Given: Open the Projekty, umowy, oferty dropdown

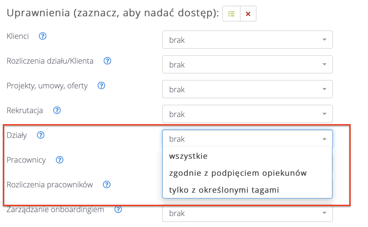Looking at the screenshot, I should click(x=247, y=89).
